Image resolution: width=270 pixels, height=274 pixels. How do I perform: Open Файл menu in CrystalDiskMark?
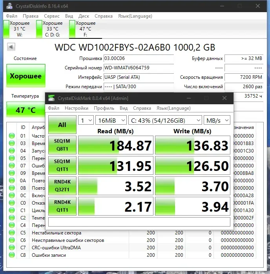pyautogui.click(x=53, y=108)
